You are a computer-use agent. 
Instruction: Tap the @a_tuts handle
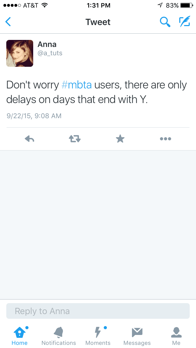coord(50,53)
